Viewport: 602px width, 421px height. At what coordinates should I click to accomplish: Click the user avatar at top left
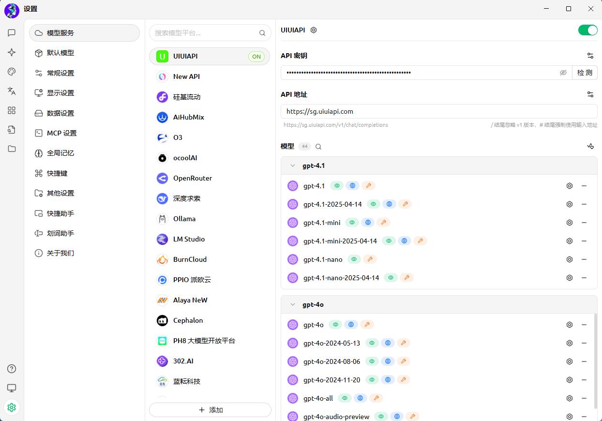(x=12, y=10)
